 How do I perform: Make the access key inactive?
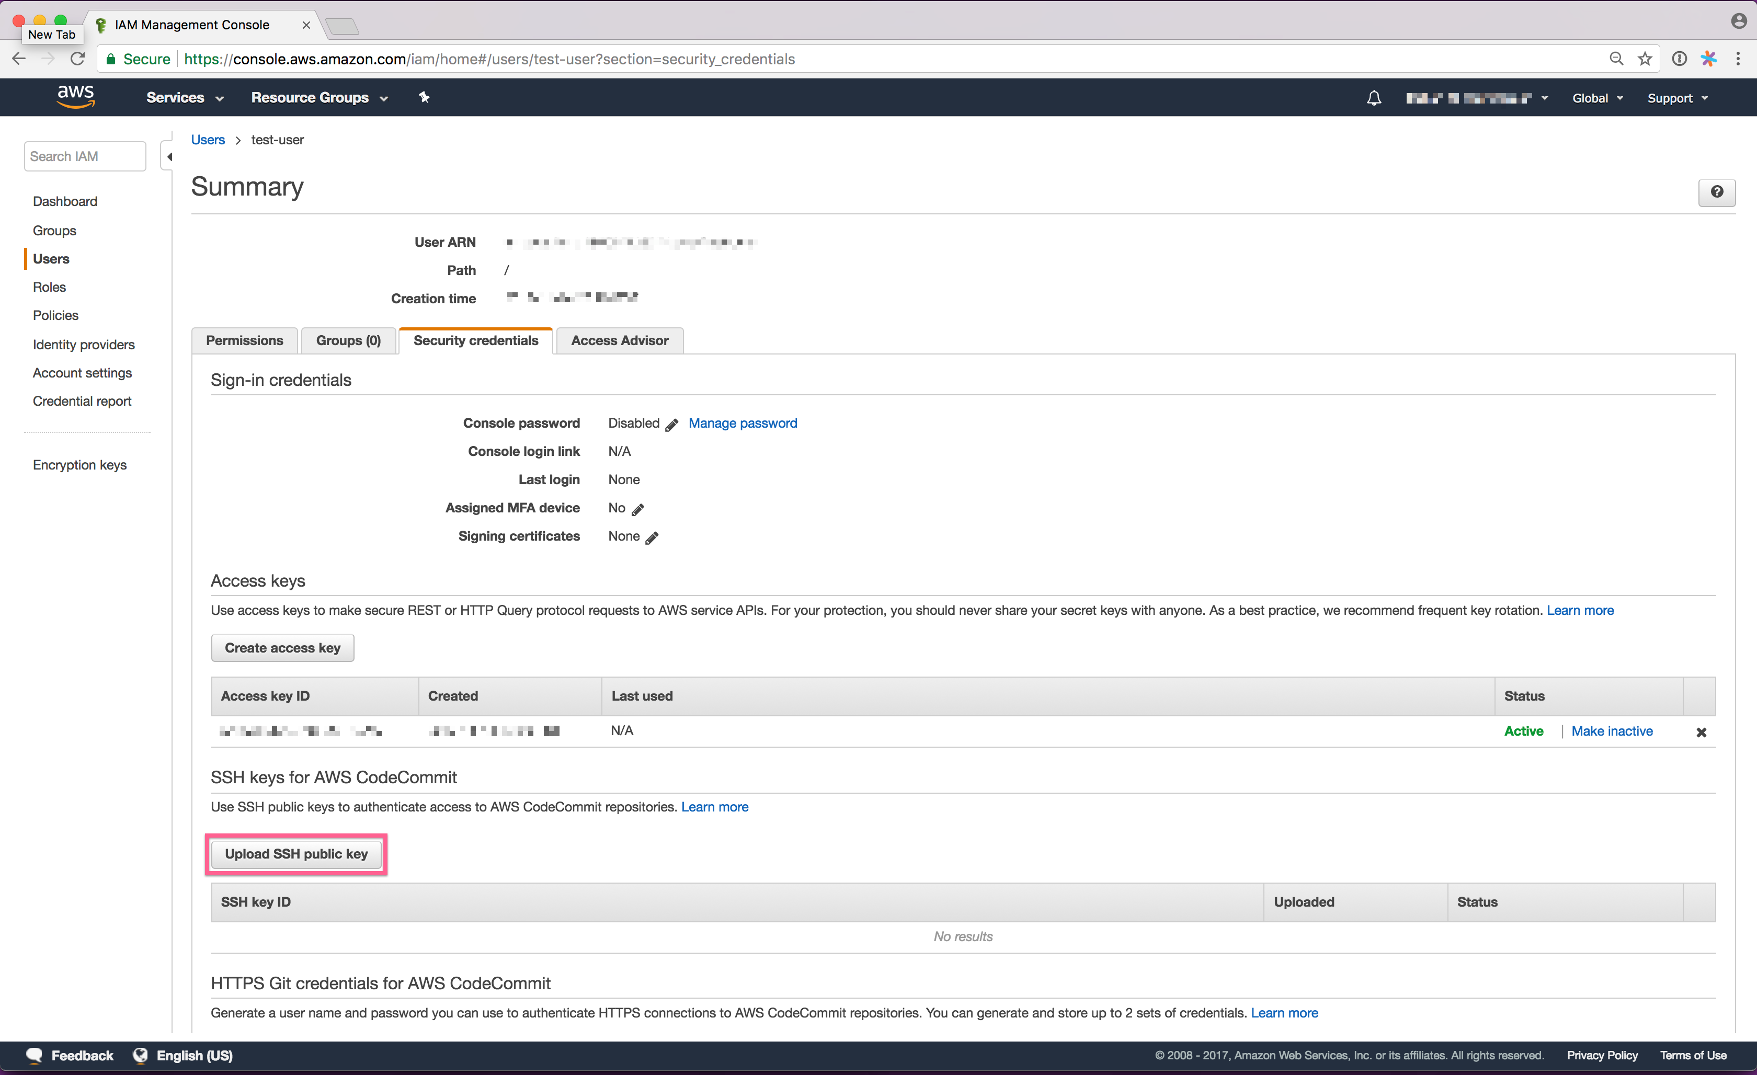(1612, 730)
